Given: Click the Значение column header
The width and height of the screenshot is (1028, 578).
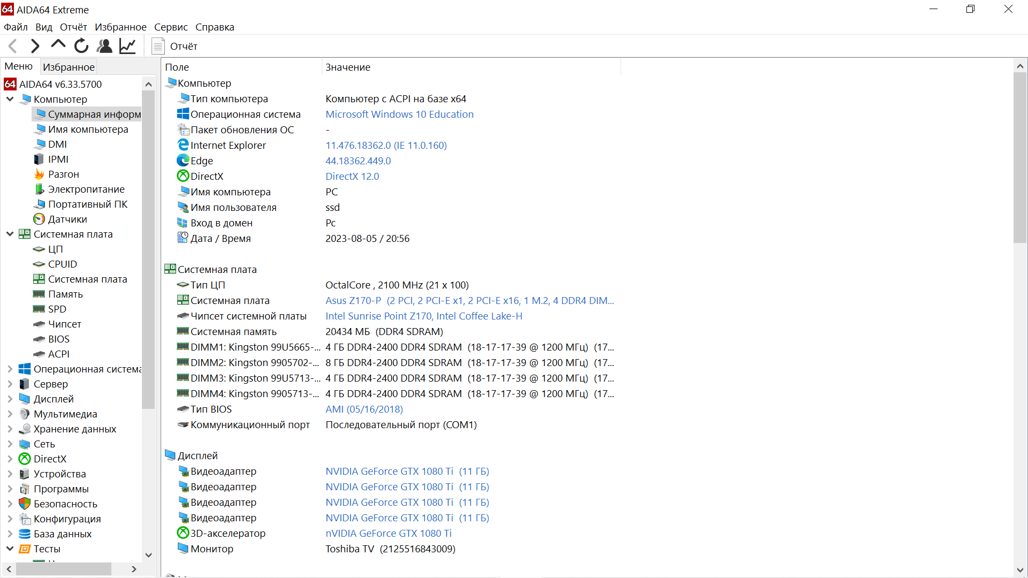Looking at the screenshot, I should (x=348, y=67).
